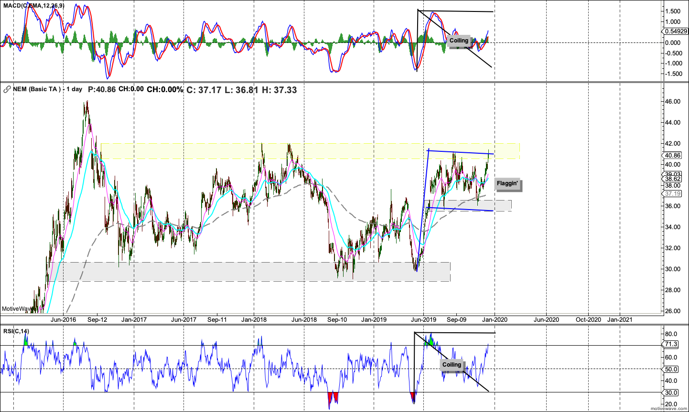
Task: Click the Oct-2020 date label
Action: (588, 320)
